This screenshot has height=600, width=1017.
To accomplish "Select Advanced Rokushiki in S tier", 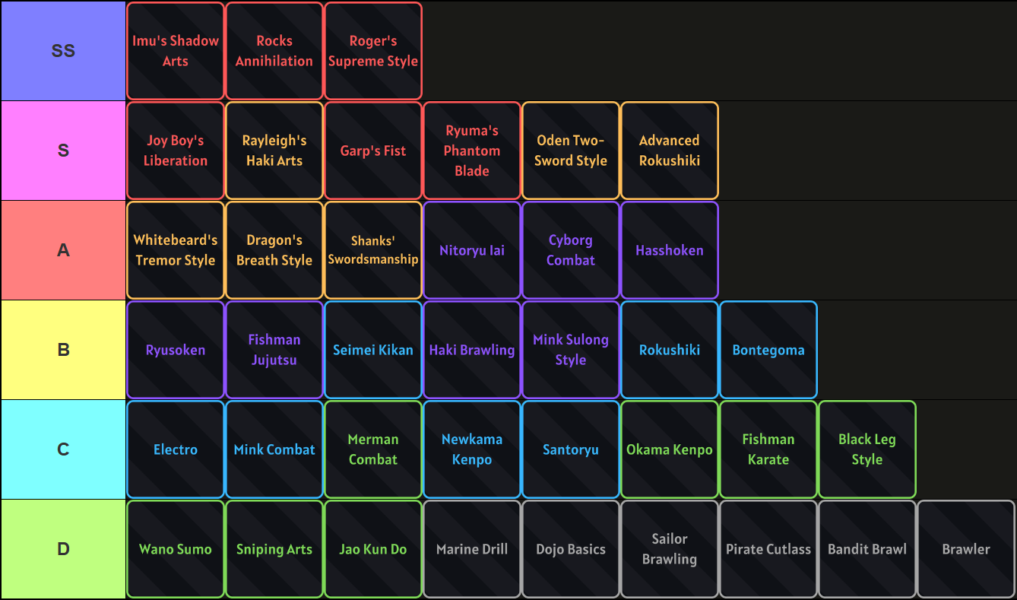I will pos(669,150).
